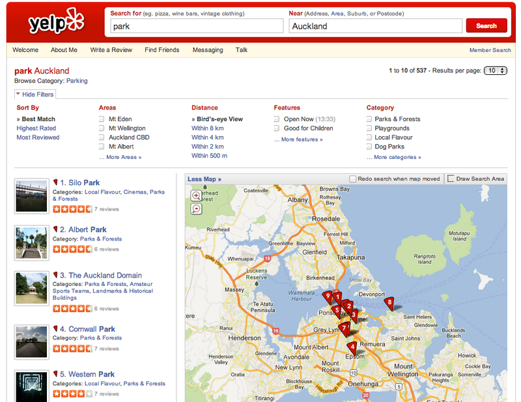Click map marker 1 on the map
Viewport: 521px width, 402px height.
point(337,298)
